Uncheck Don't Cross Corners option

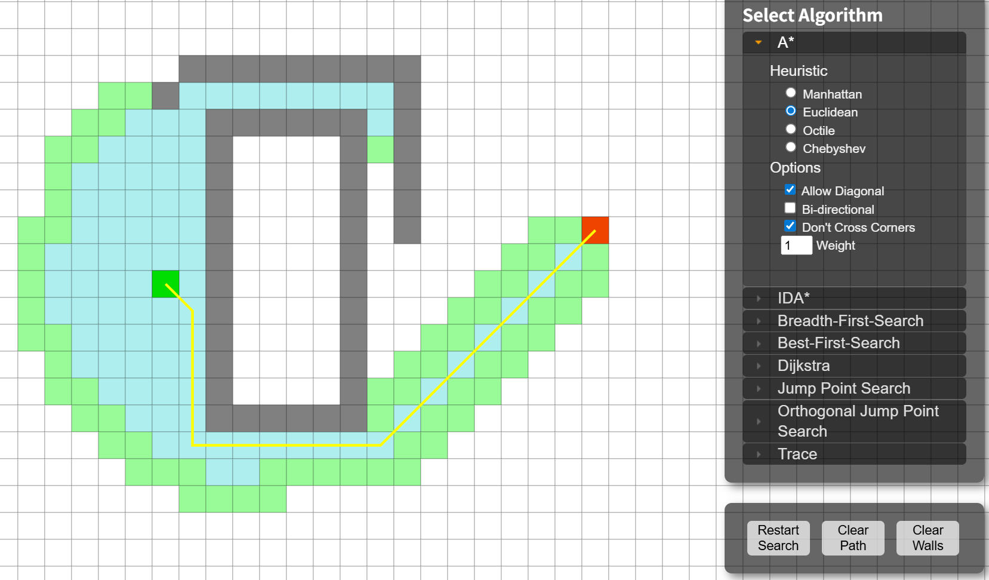[x=790, y=226]
